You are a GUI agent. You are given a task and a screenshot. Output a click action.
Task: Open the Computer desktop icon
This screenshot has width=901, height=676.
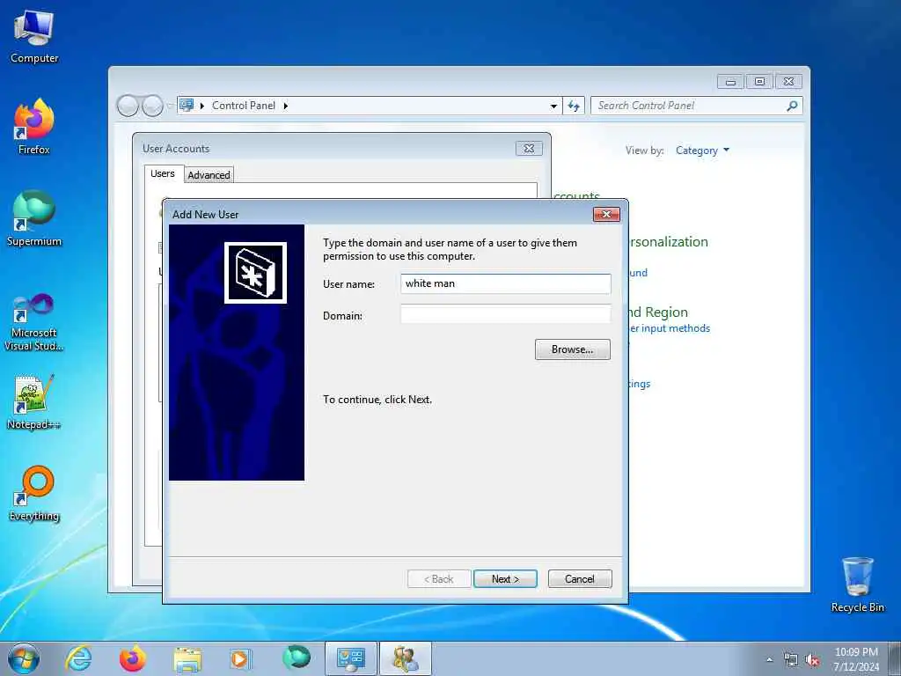coord(34,37)
